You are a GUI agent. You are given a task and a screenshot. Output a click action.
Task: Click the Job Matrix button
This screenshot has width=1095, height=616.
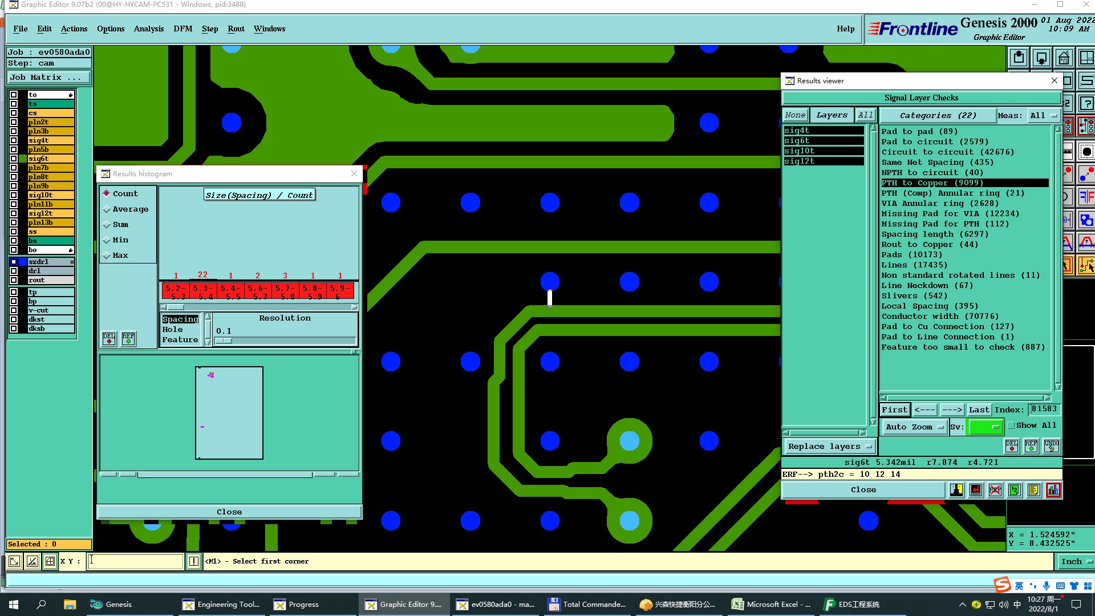coord(48,78)
